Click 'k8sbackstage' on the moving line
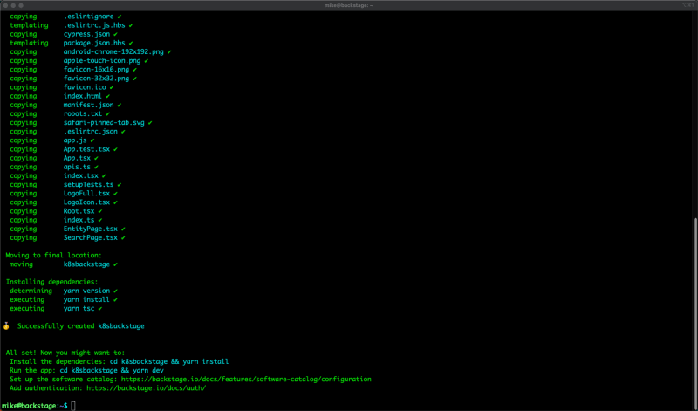This screenshot has width=698, height=411. pos(86,264)
